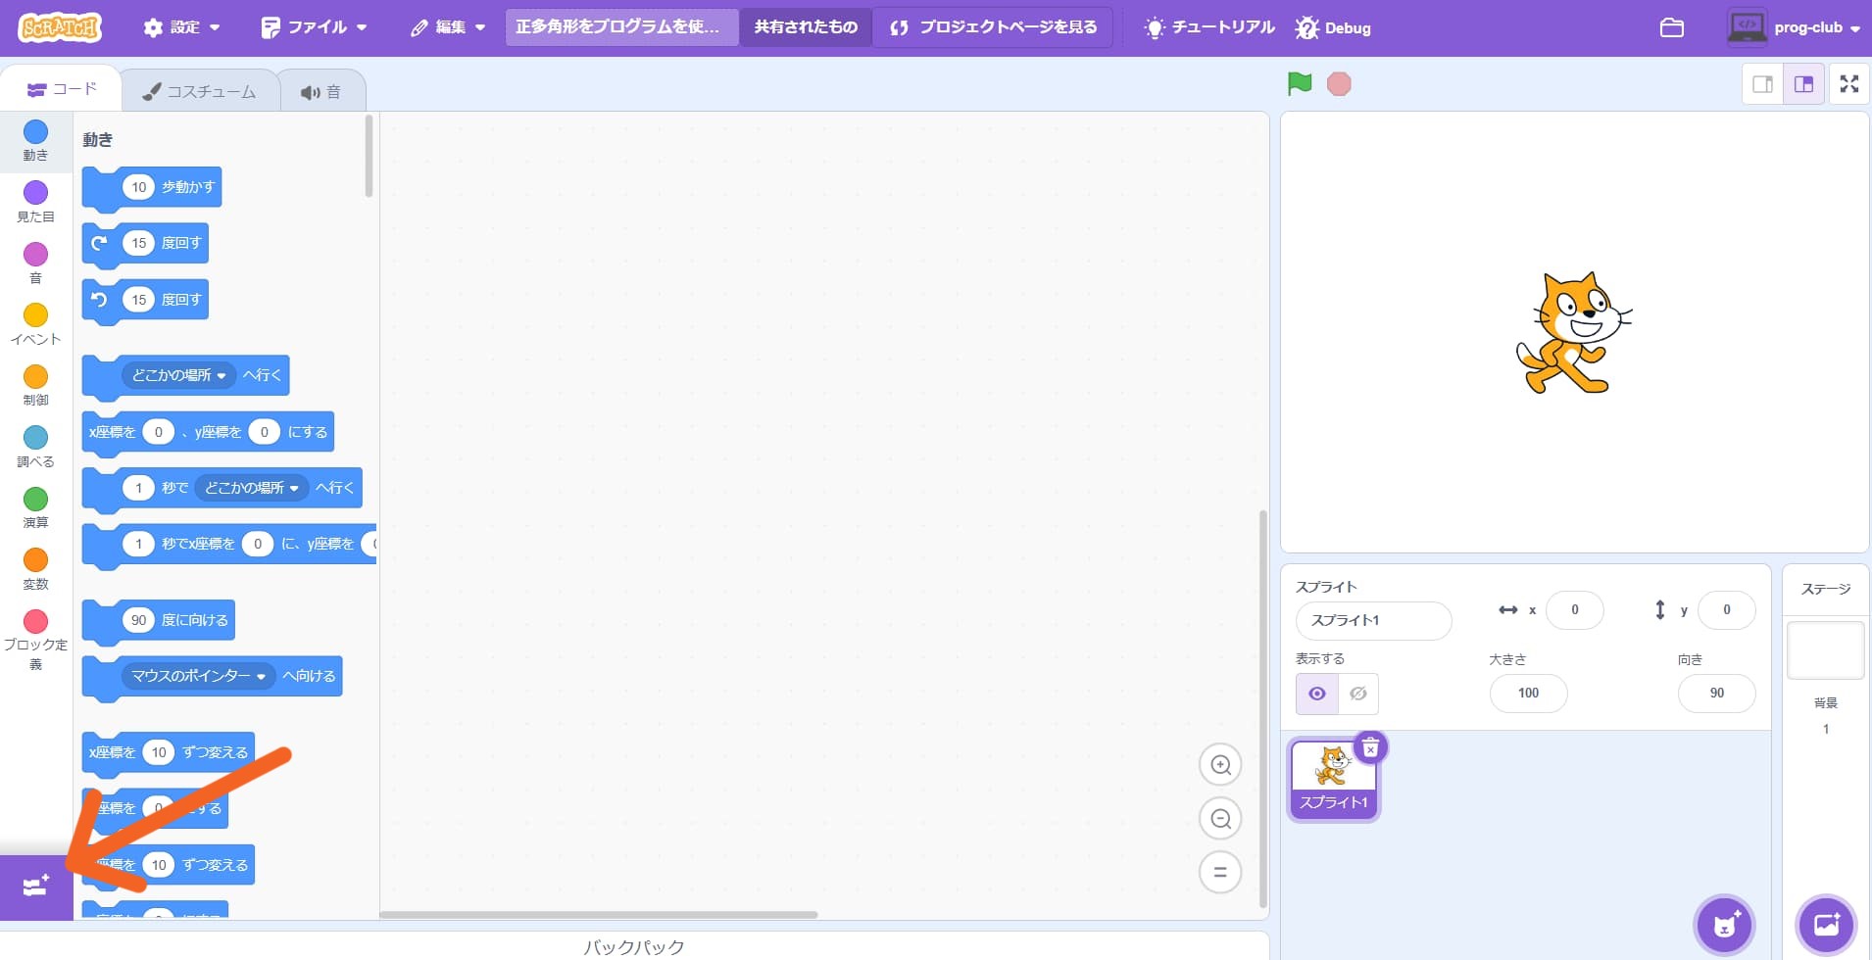
Task: Open どこかの場所 dropdown in 1秒で block
Action: click(x=251, y=488)
